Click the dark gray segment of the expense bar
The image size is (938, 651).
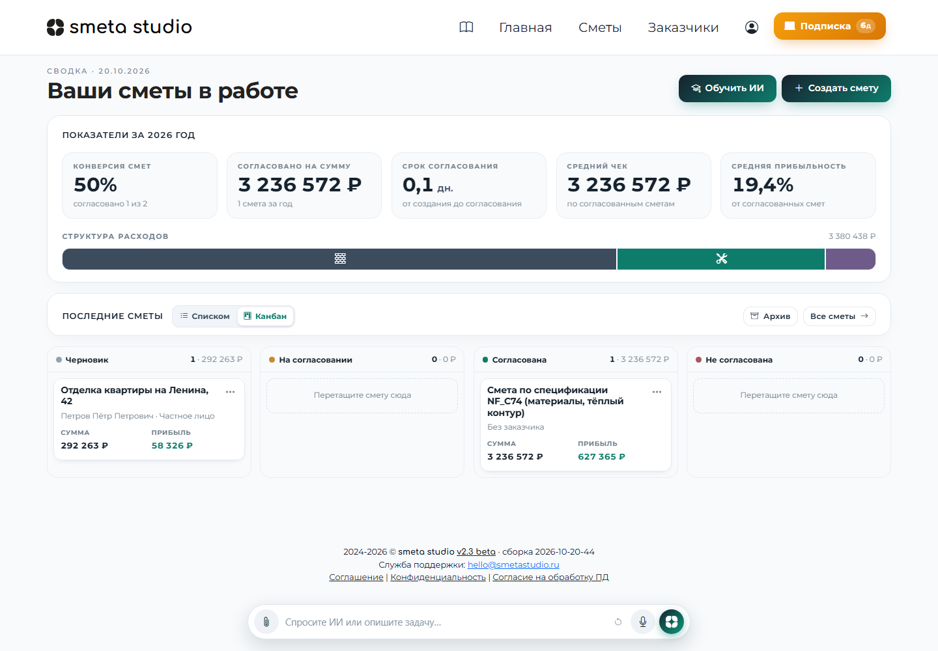339,259
